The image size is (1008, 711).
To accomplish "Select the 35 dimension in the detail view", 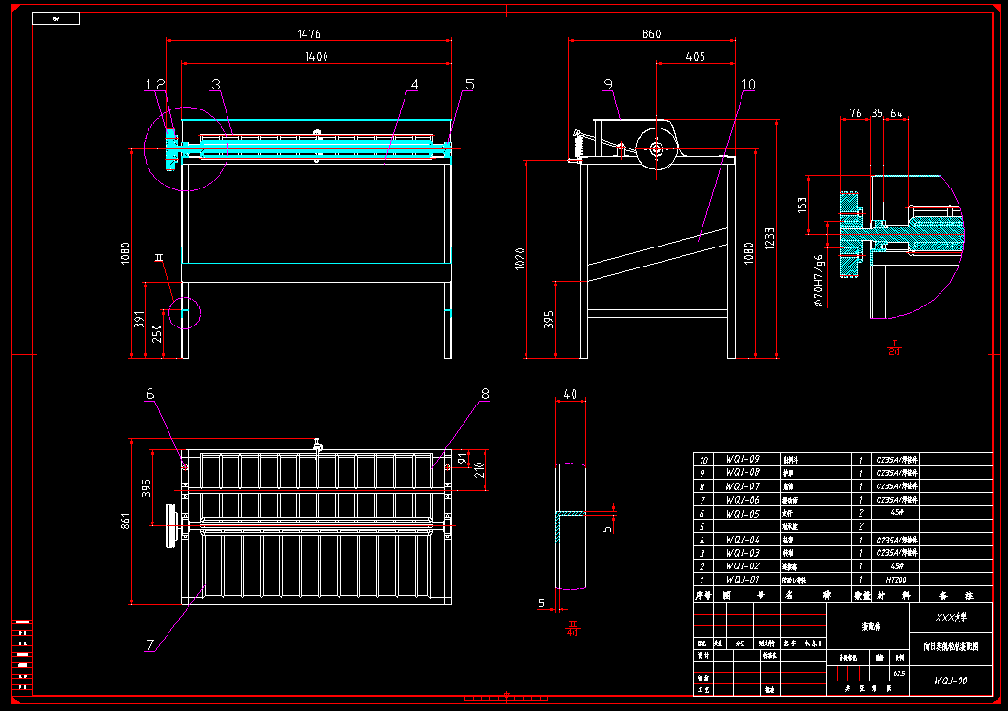I will click(877, 112).
